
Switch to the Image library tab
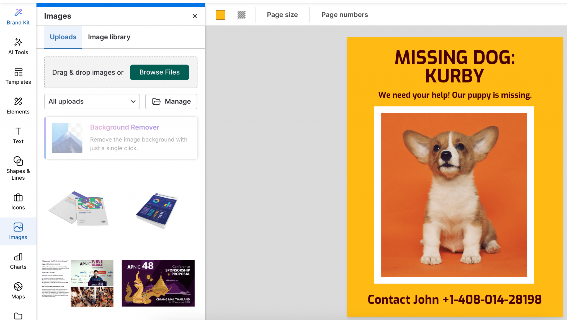pyautogui.click(x=109, y=37)
